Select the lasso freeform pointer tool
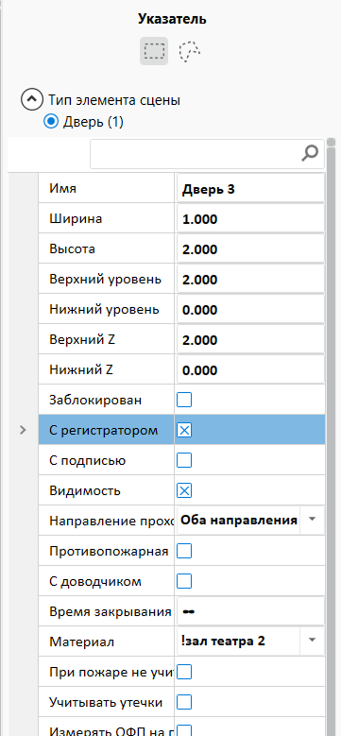This screenshot has width=341, height=736. click(x=190, y=51)
